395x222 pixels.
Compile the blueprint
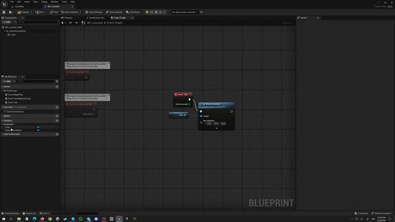tap(23, 12)
